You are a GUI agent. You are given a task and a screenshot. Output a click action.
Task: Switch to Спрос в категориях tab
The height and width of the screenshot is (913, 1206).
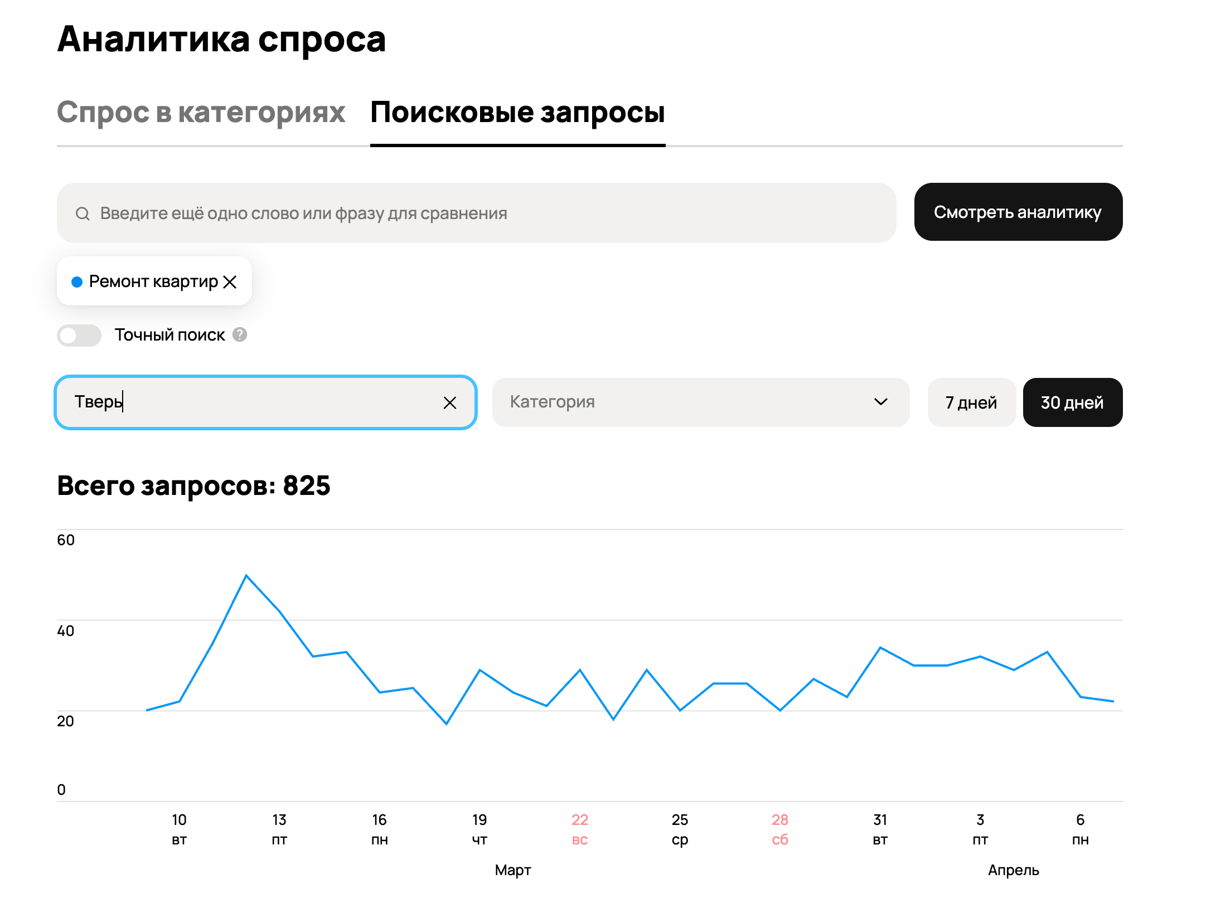point(201,113)
